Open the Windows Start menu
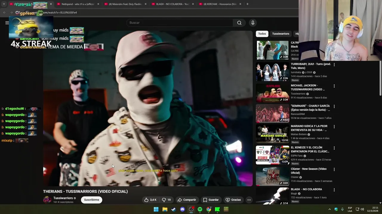382x214 pixels. [x=156, y=209]
